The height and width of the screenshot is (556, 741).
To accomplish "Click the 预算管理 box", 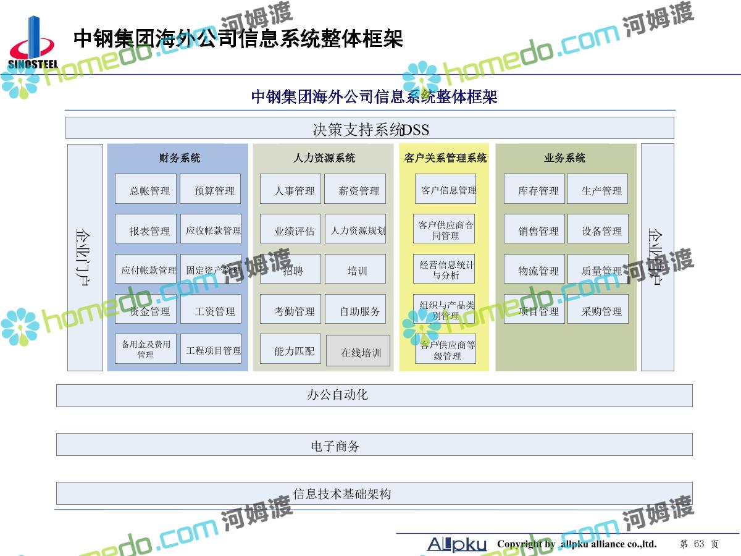I will (x=210, y=189).
